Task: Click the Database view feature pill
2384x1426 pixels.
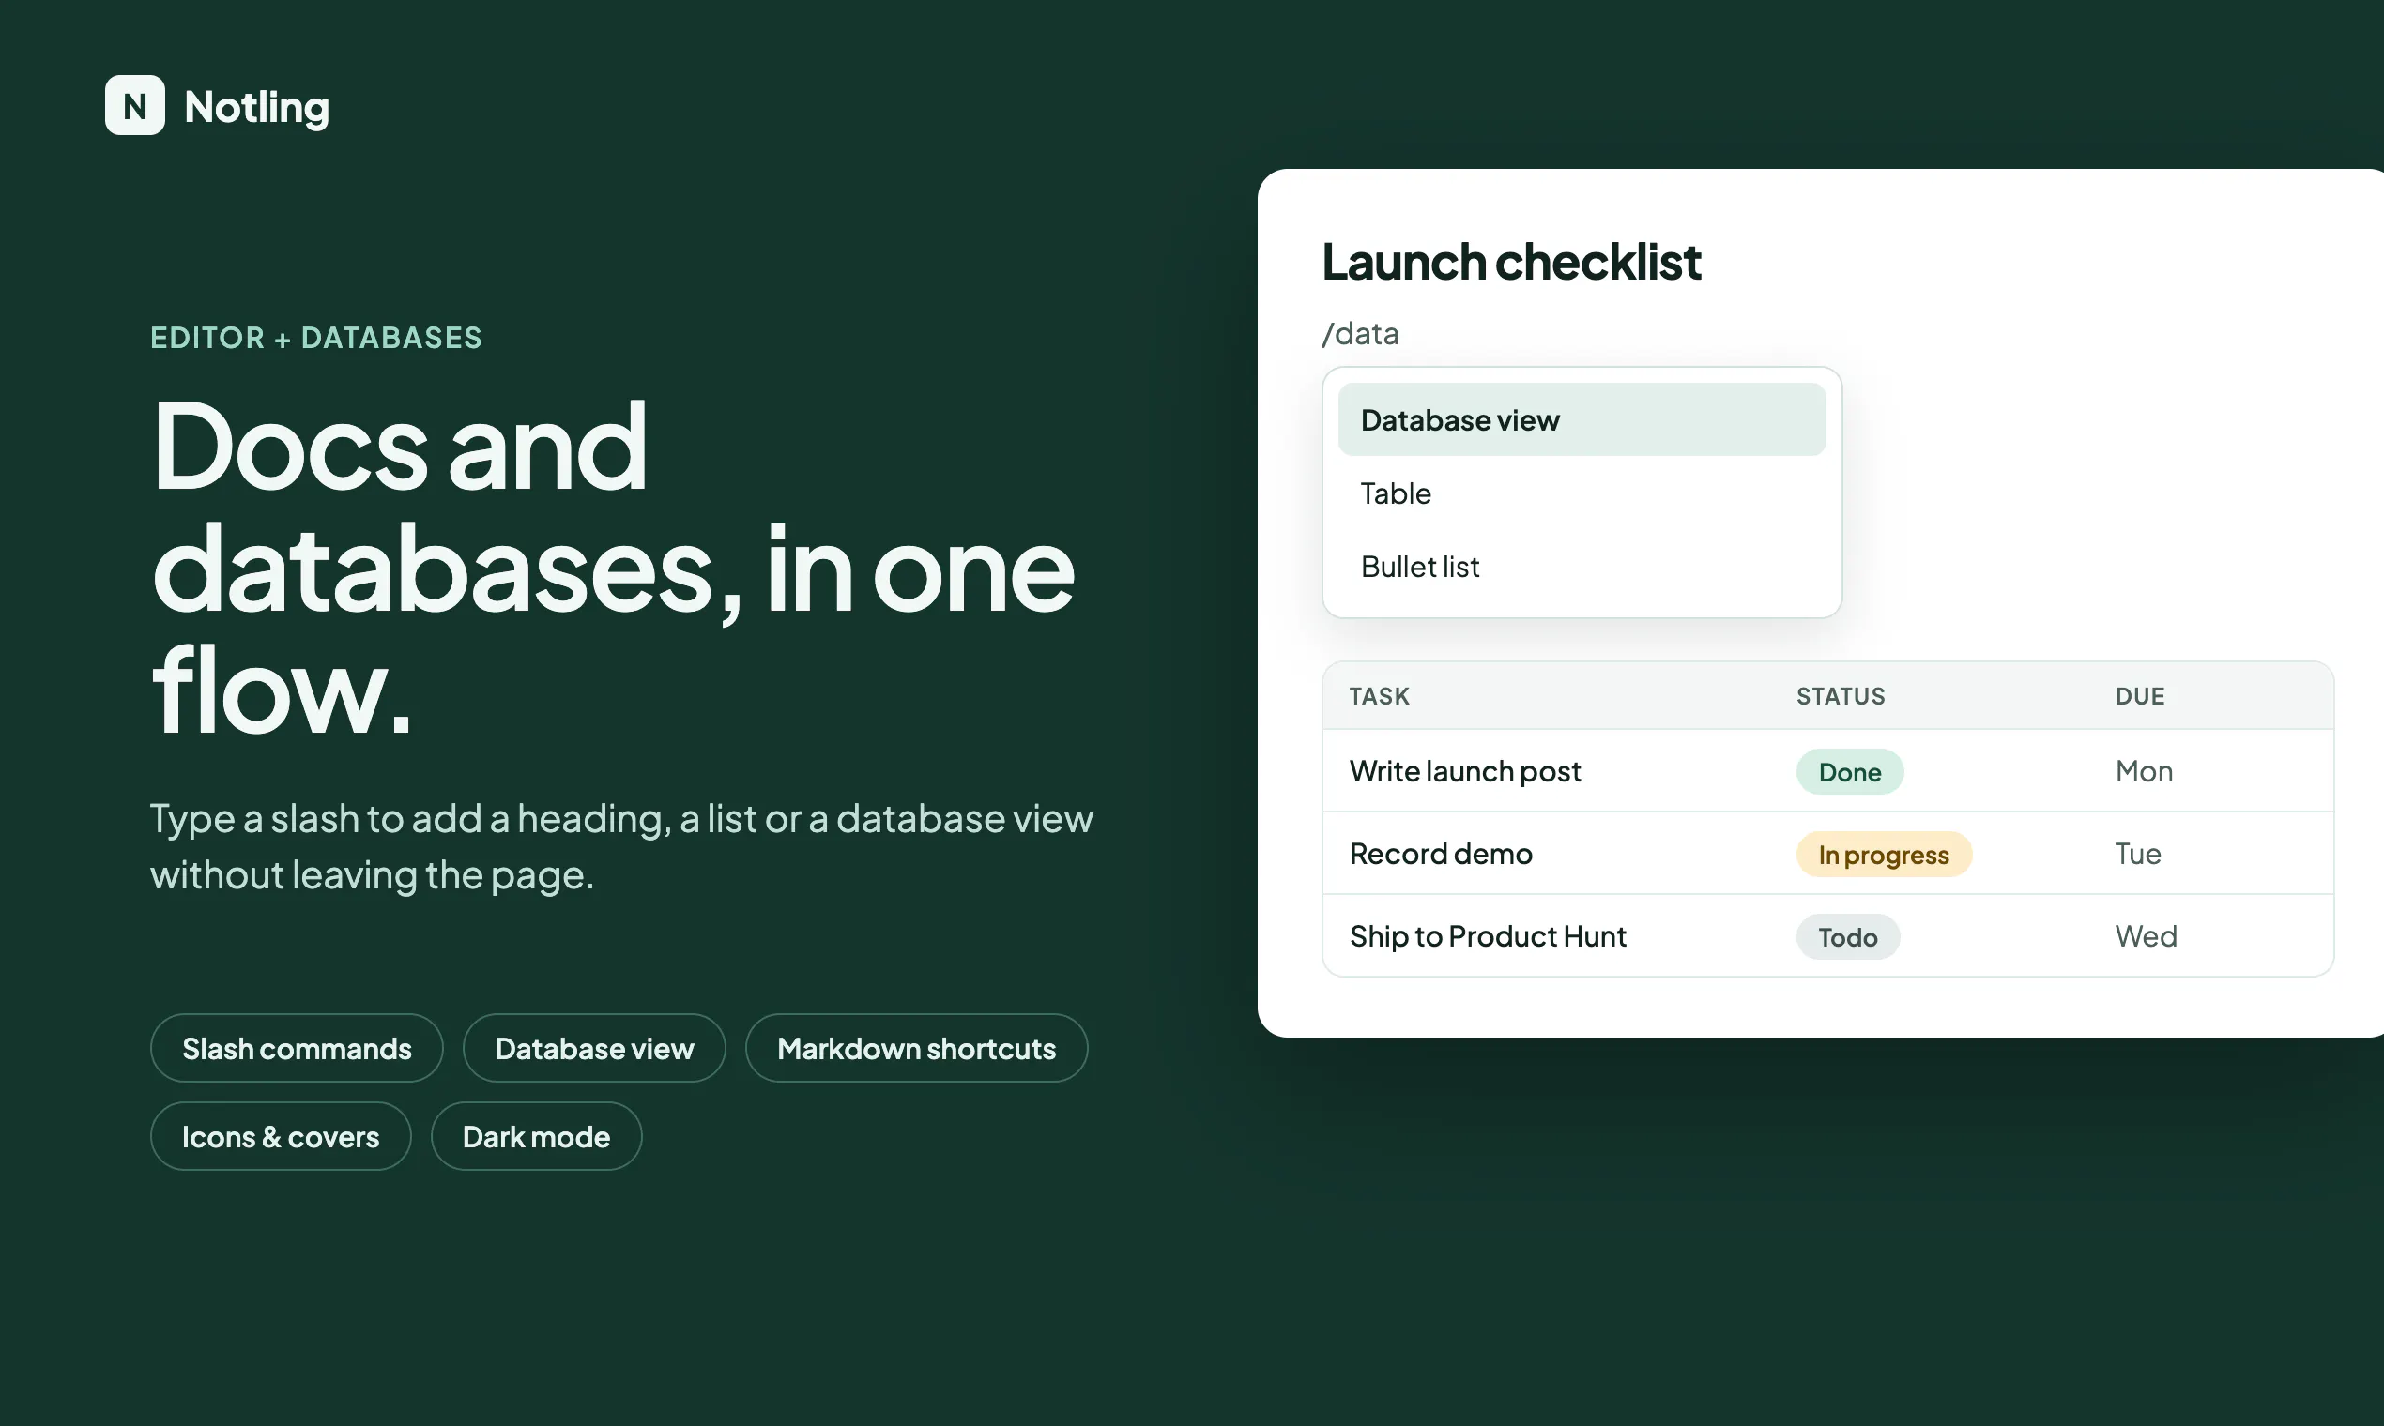Action: click(594, 1048)
